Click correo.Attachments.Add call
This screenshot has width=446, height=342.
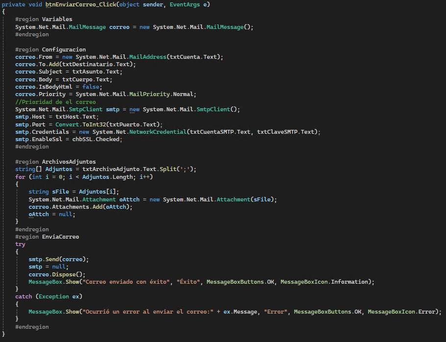80,207
